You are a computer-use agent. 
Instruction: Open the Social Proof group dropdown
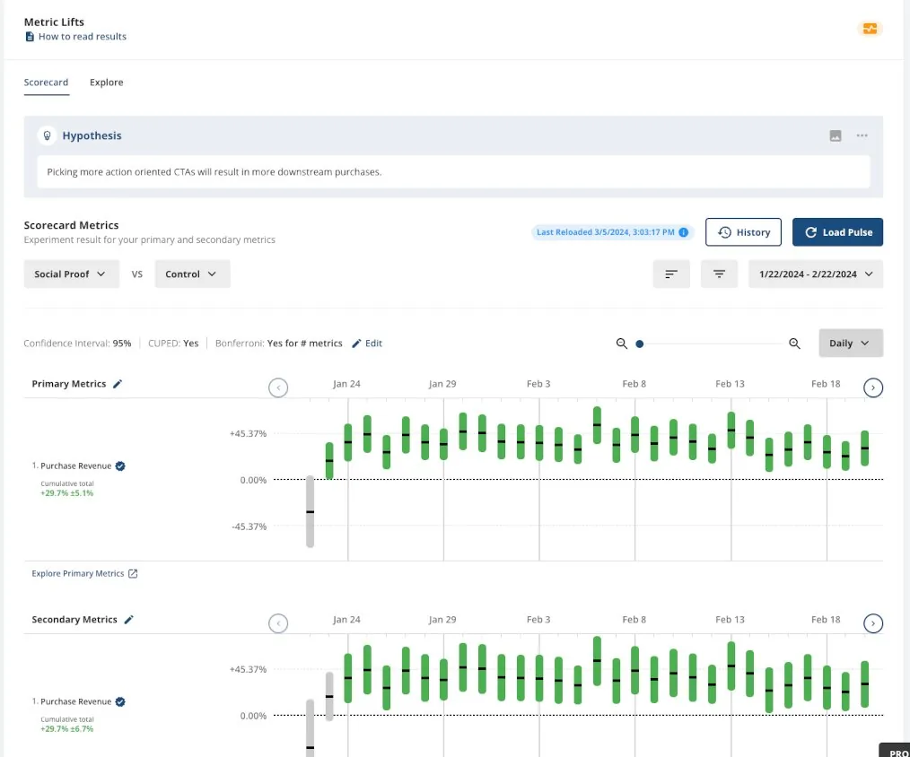72,274
